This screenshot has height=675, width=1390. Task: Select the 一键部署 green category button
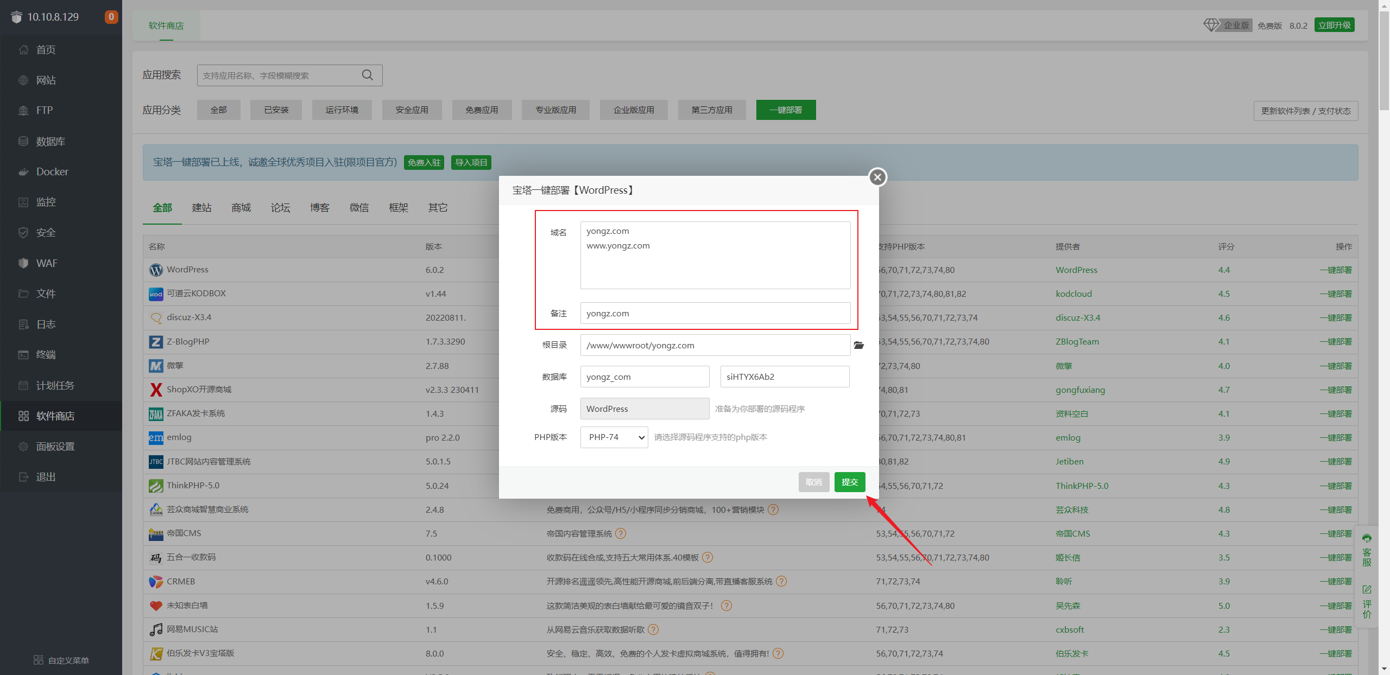[786, 110]
